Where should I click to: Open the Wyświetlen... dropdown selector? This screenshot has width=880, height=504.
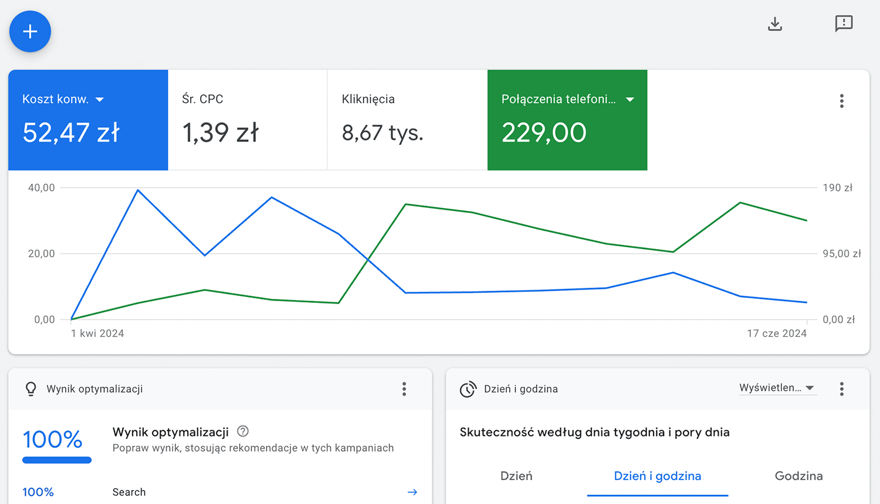(777, 388)
